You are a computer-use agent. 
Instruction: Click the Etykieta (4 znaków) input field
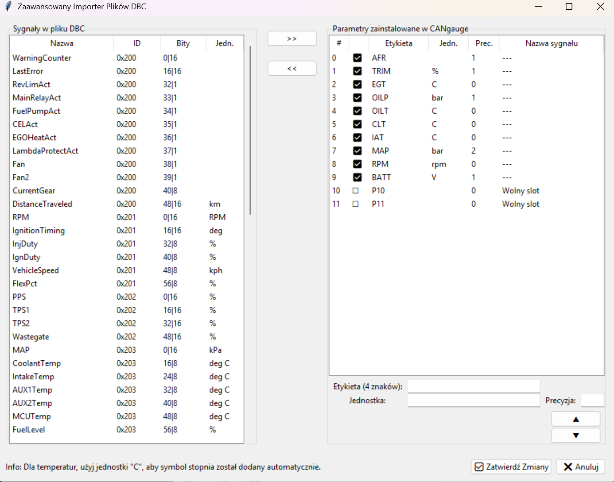(x=474, y=386)
